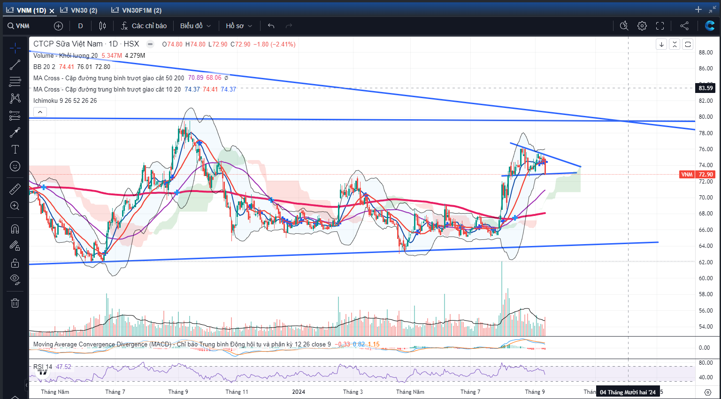Collapse the panel with diagonal arrows icon
721x399 pixels.
[x=713, y=9]
